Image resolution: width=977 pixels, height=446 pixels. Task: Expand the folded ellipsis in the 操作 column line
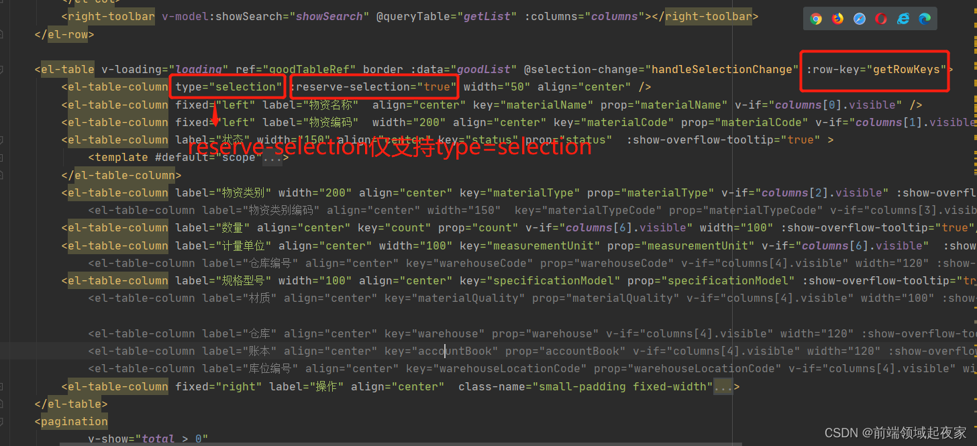coord(723,386)
